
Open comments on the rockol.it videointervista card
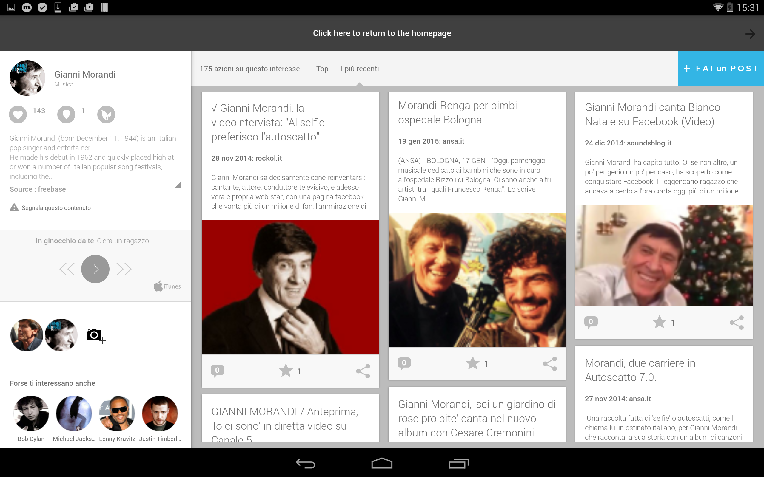[217, 371]
